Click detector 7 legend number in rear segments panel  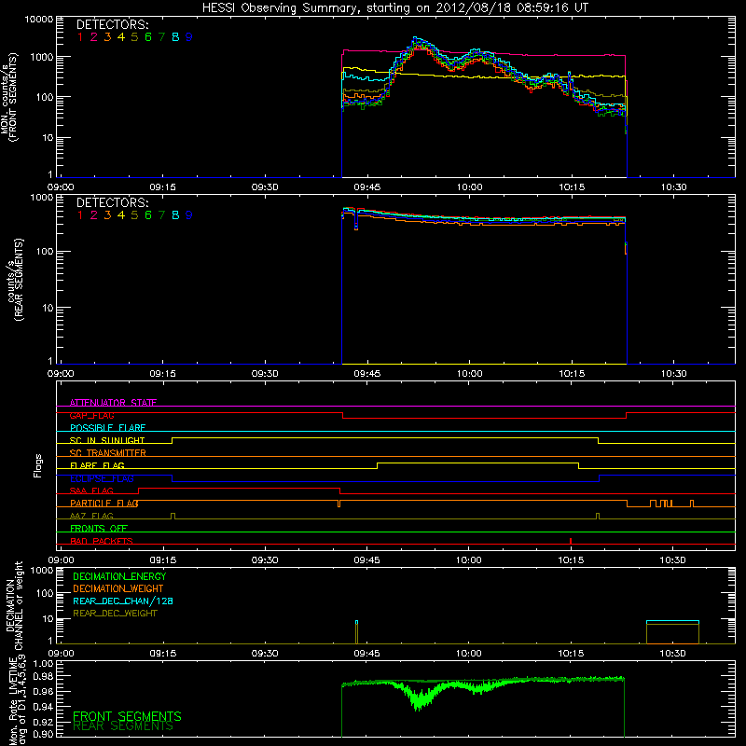(x=161, y=215)
